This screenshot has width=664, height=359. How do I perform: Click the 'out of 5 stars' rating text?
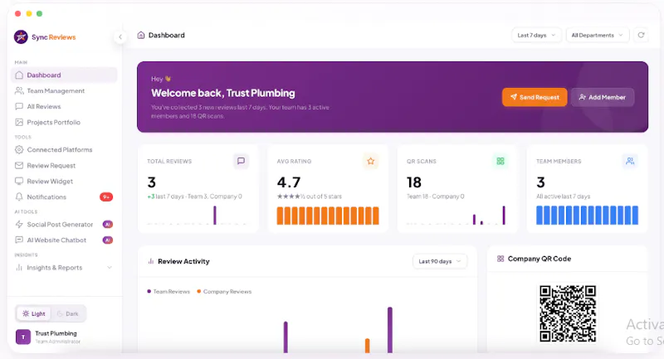pyautogui.click(x=324, y=196)
